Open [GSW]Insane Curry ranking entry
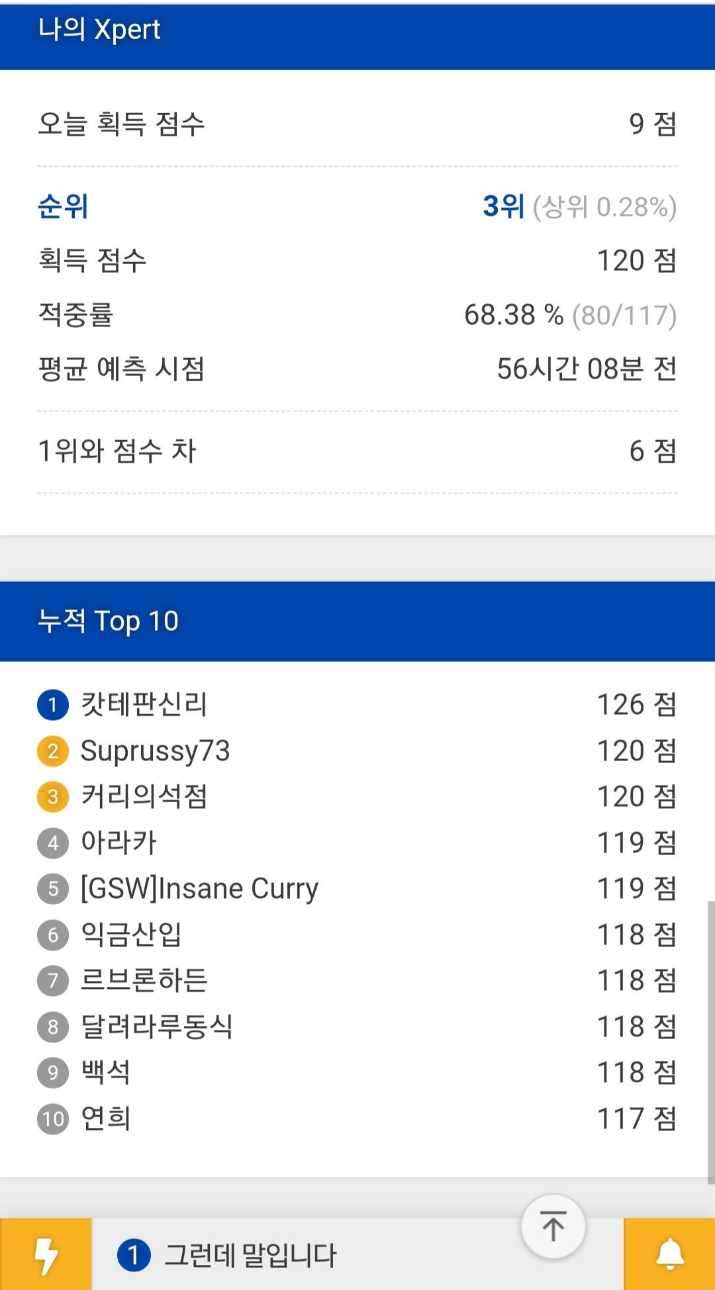Image resolution: width=715 pixels, height=1290 pixels. (199, 889)
